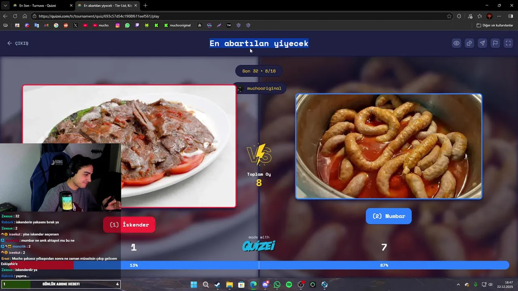518x291 pixels.
Task: Click the paper plane share icon
Action: tap(482, 43)
